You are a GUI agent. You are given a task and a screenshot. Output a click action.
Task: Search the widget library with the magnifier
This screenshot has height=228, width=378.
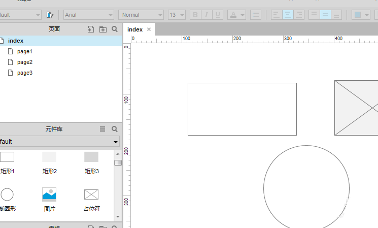(115, 129)
